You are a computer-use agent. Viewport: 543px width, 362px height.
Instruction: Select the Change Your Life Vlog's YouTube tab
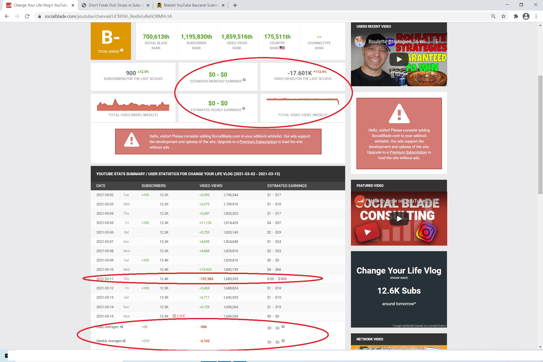(40, 5)
